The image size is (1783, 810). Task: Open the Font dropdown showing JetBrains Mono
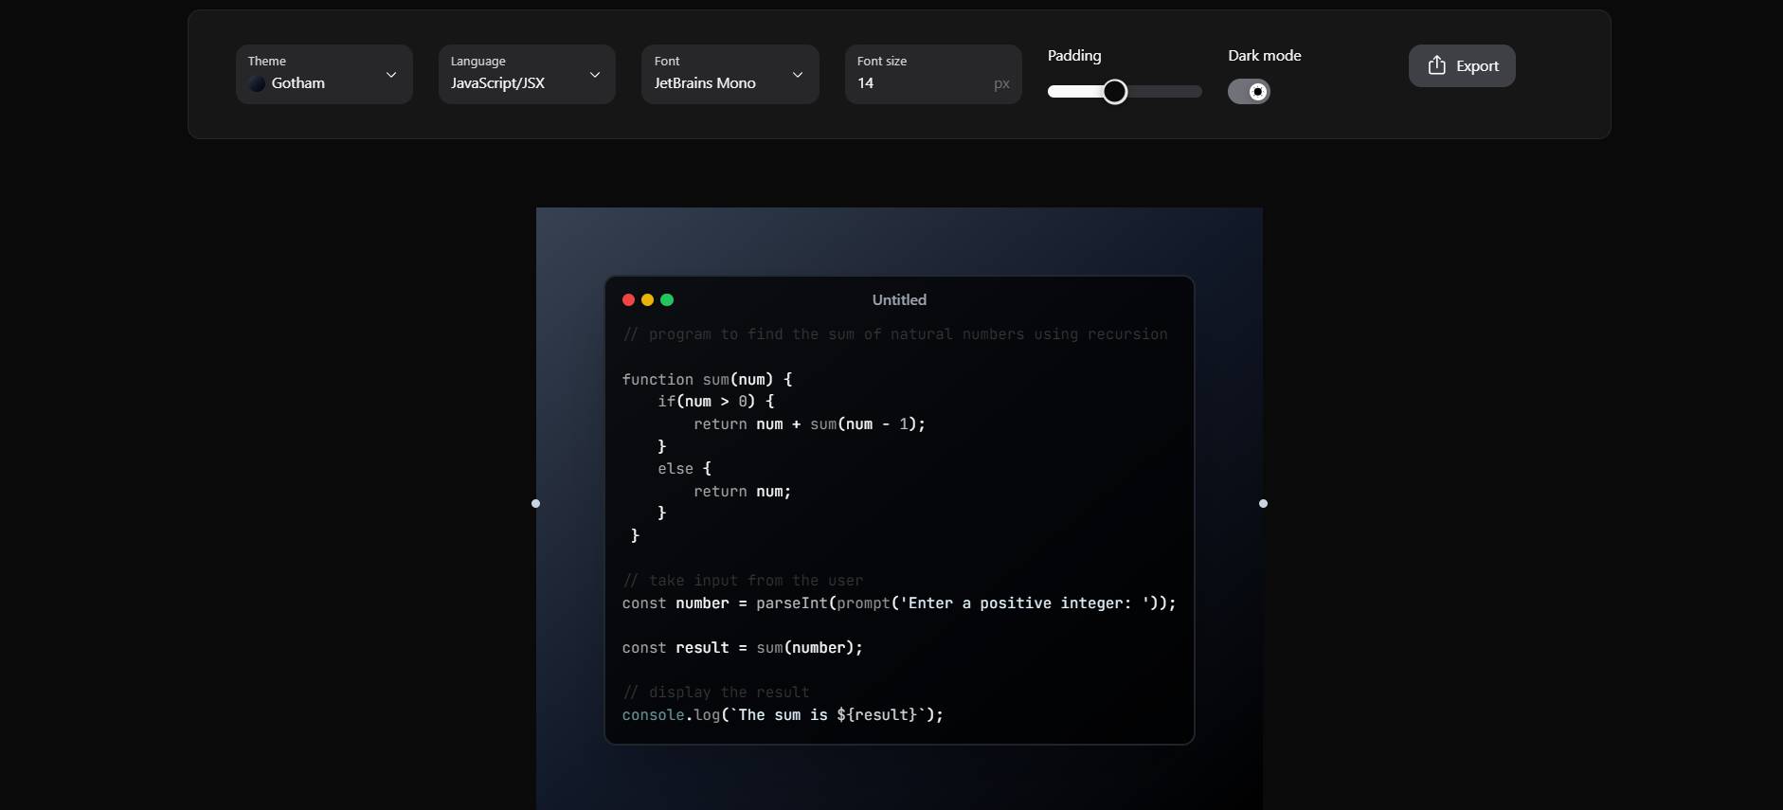tap(729, 74)
